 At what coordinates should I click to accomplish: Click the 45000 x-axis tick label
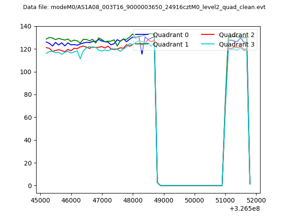[40, 200]
